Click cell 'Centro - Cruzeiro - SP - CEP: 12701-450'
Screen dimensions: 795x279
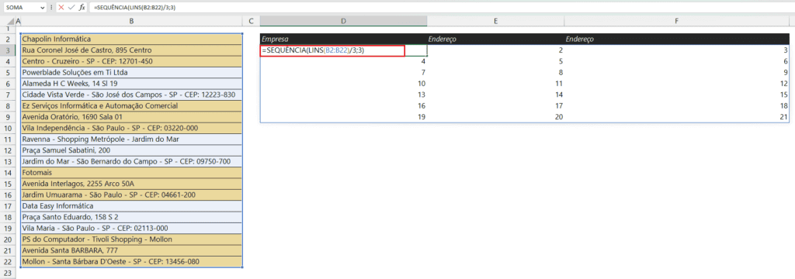[x=131, y=61]
